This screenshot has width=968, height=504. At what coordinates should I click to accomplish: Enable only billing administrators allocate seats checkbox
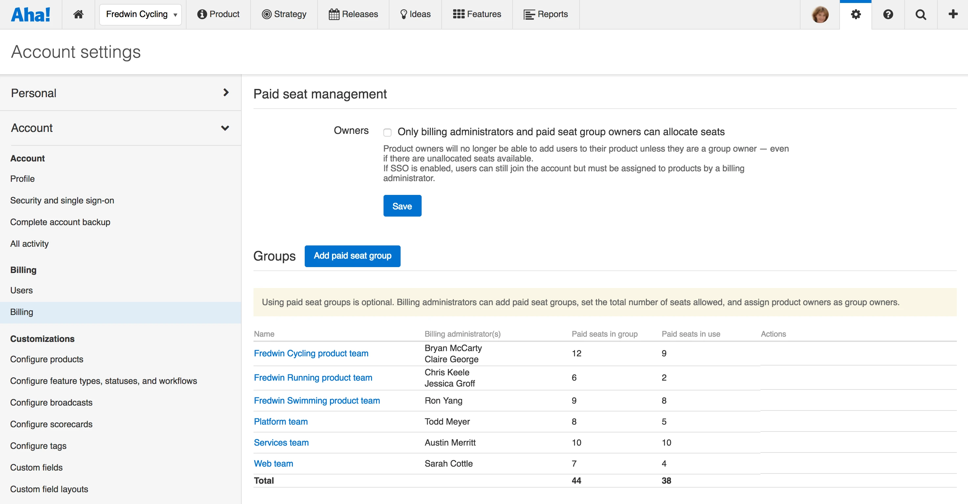pos(387,132)
